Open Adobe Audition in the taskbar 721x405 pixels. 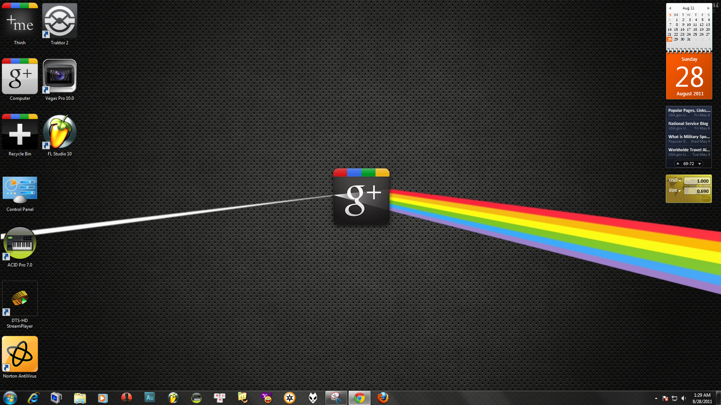(150, 398)
